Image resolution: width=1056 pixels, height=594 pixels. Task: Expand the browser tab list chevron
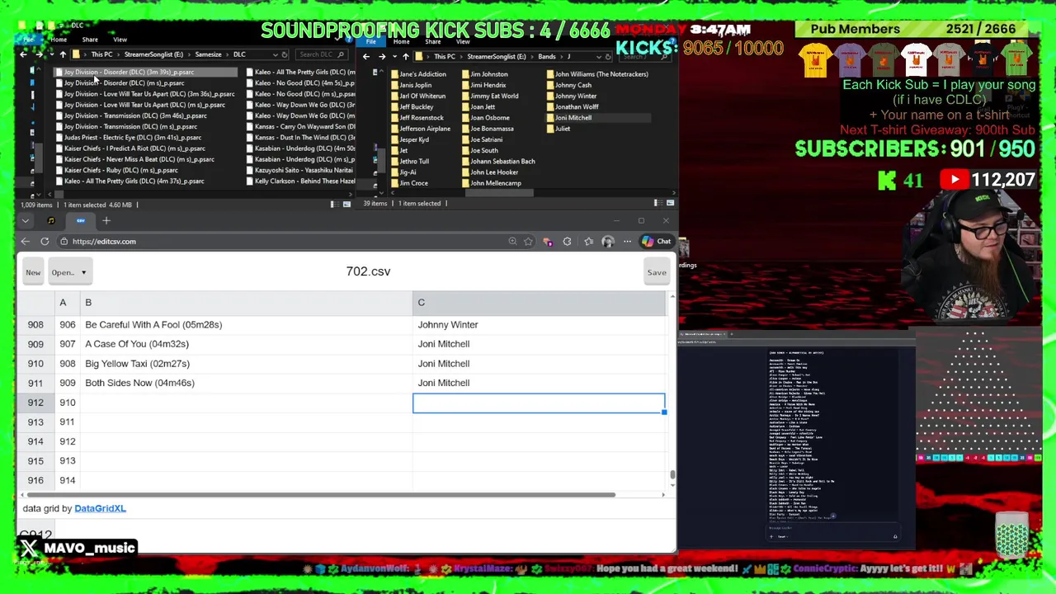(x=26, y=220)
